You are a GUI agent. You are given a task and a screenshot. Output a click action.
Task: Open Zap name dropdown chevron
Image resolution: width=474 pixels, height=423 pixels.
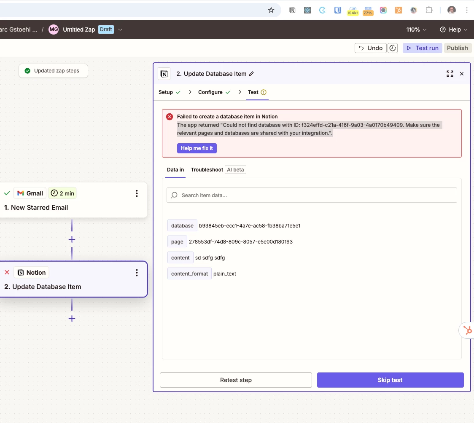pos(120,29)
